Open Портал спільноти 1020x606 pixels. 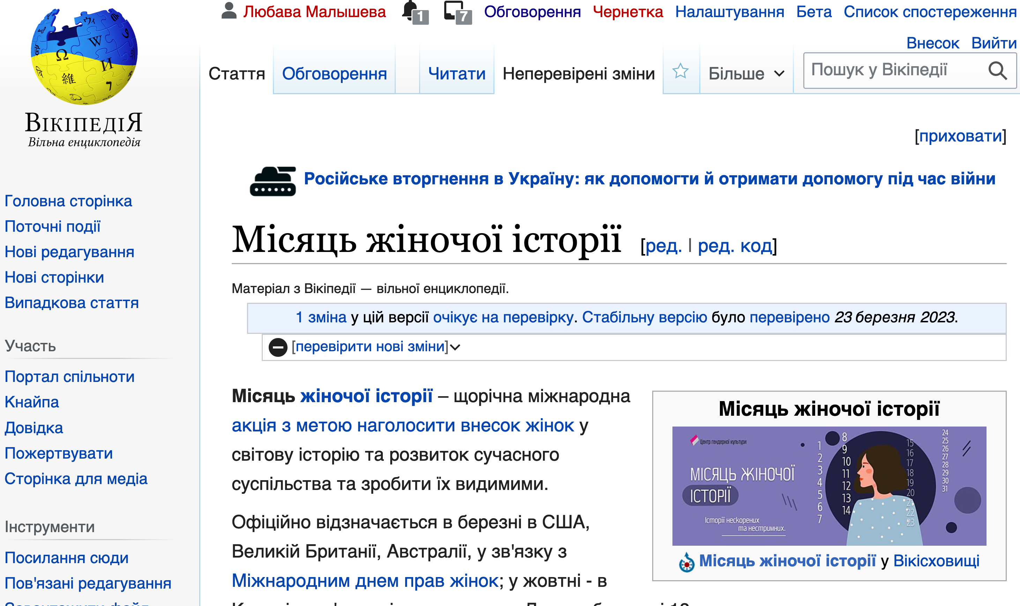coord(69,377)
